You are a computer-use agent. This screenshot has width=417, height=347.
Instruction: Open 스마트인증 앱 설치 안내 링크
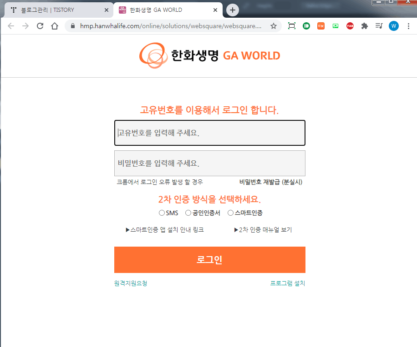(x=165, y=230)
